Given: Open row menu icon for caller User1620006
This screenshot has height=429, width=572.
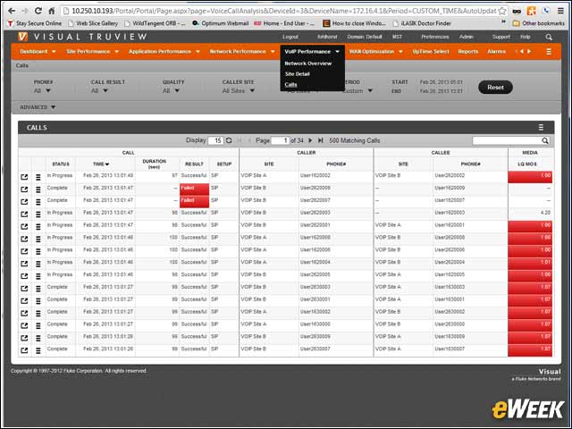Looking at the screenshot, I should pyautogui.click(x=38, y=251).
